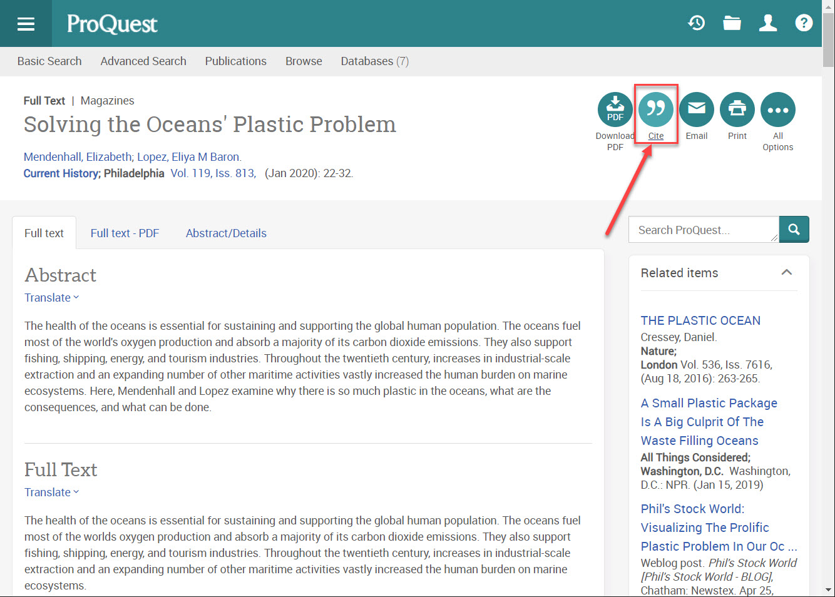The height and width of the screenshot is (597, 835).
Task: Click the Cite quotation icon
Action: (655, 109)
